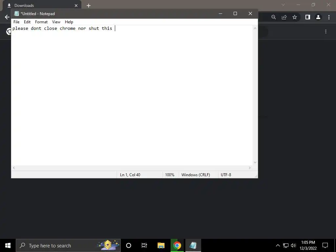This screenshot has width=336, height=252.
Task: Open the Chrome three-dot main menu
Action: click(x=329, y=17)
